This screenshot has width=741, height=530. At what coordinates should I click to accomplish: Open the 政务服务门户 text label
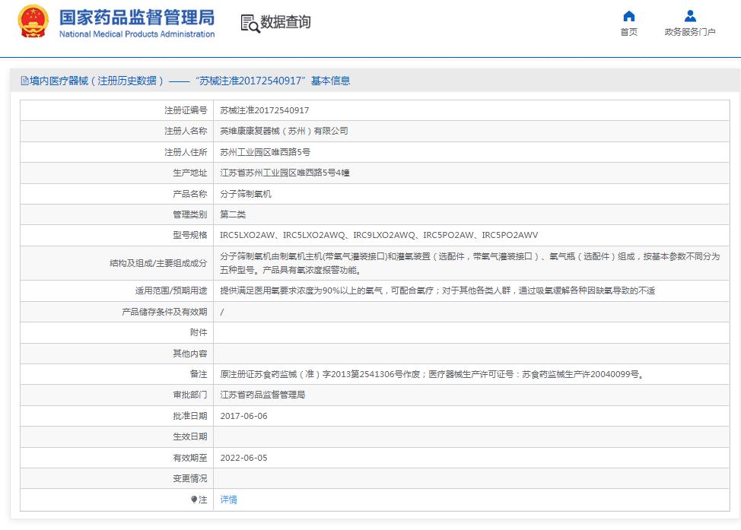click(689, 32)
